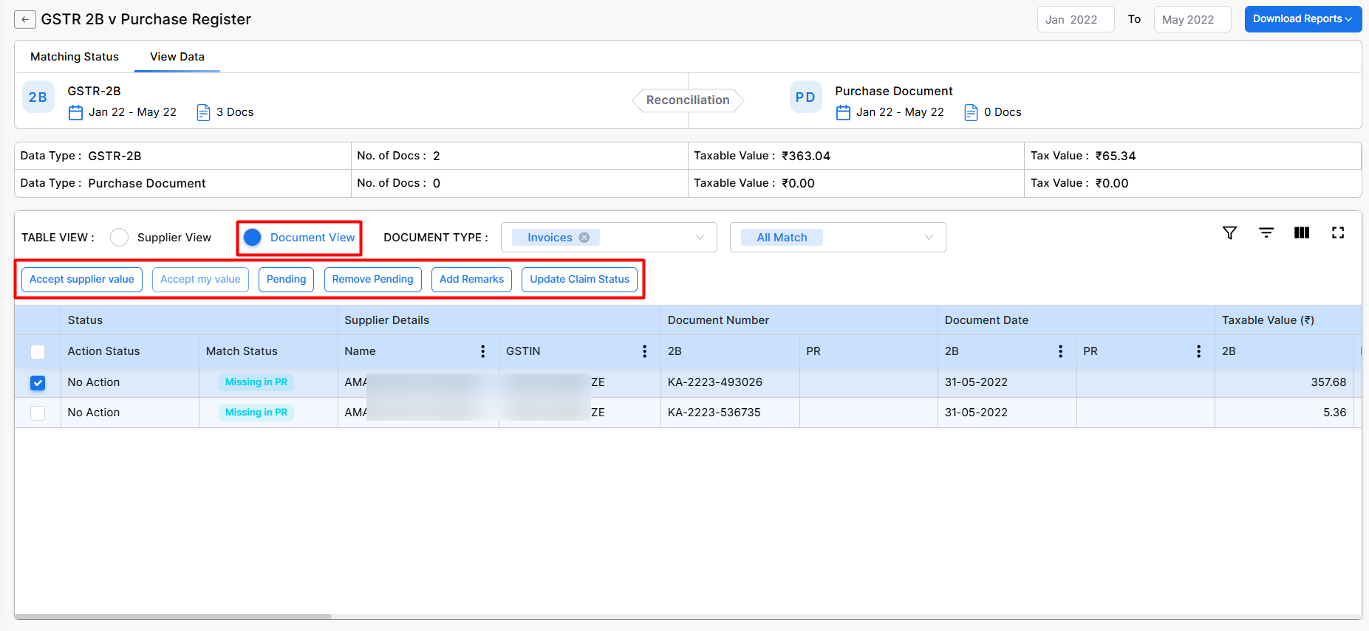Viewport: 1369px width, 631px height.
Task: Open Document Date 2B column menu
Action: [1061, 351]
